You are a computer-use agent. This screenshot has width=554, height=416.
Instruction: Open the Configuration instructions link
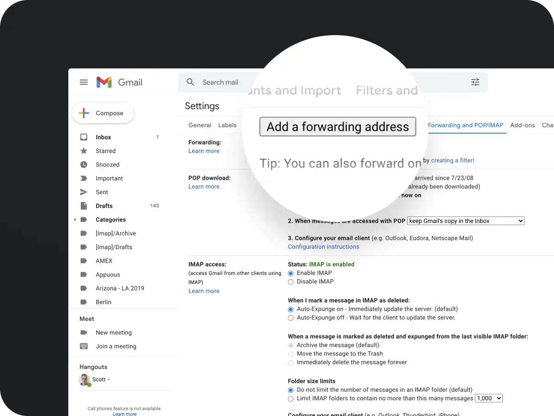(323, 246)
